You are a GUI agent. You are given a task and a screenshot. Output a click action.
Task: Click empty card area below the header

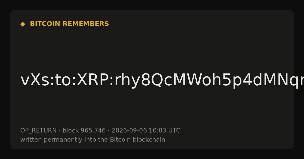pos(152,48)
